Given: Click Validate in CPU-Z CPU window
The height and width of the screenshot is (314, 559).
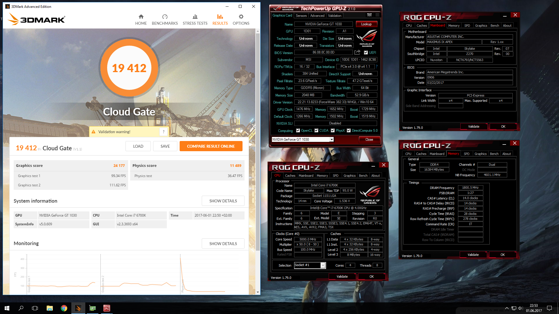Looking at the screenshot, I should tap(342, 276).
